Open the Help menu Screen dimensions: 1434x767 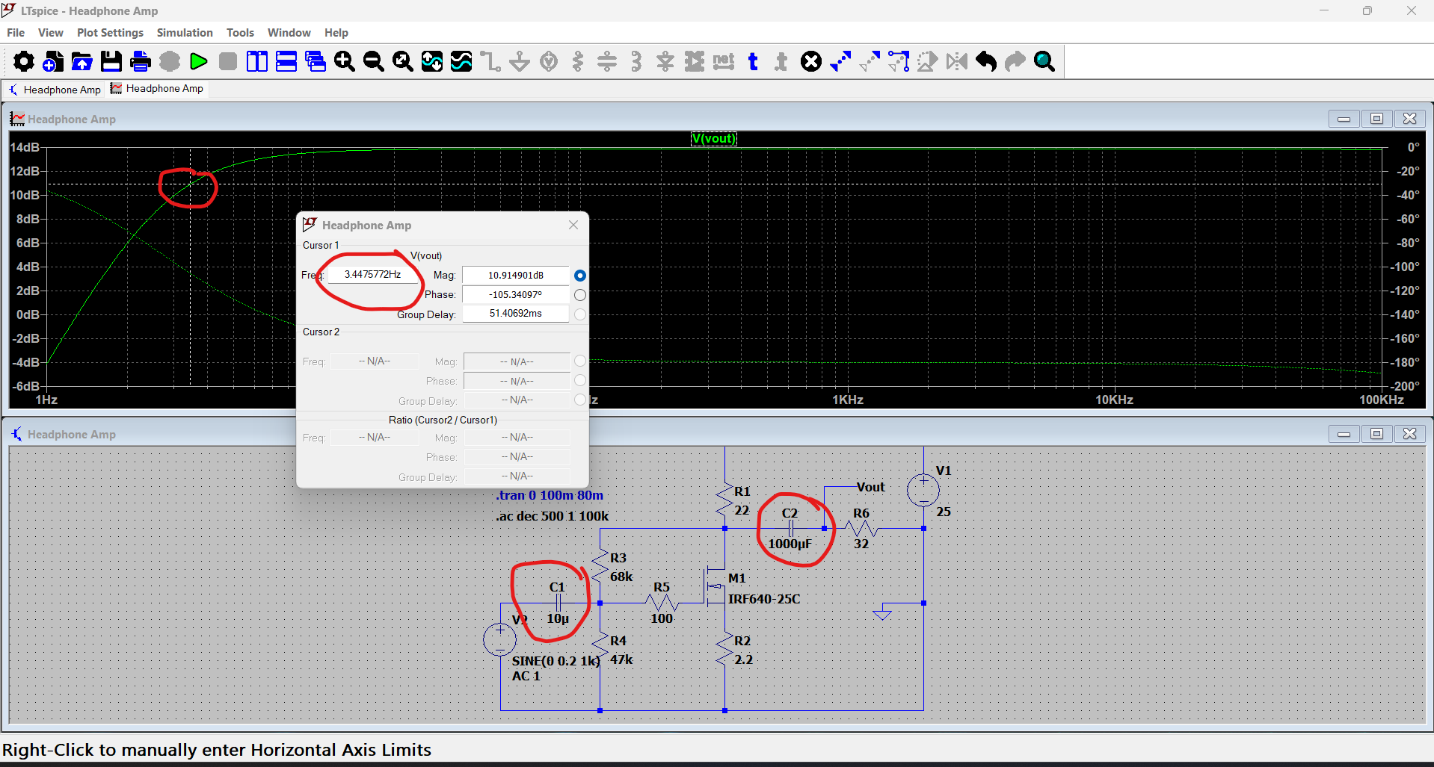click(336, 33)
